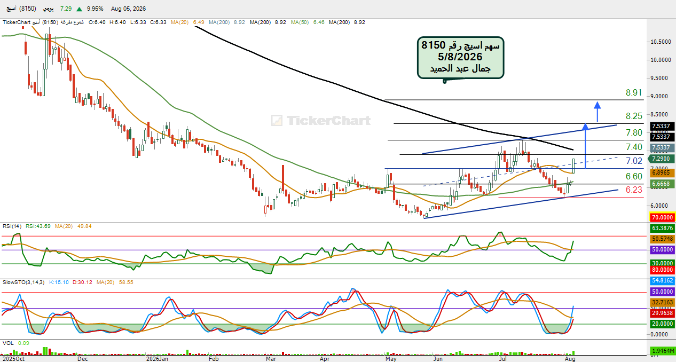Click the last price 7.29 in header
This screenshot has height=362, width=676.
coord(66,9)
